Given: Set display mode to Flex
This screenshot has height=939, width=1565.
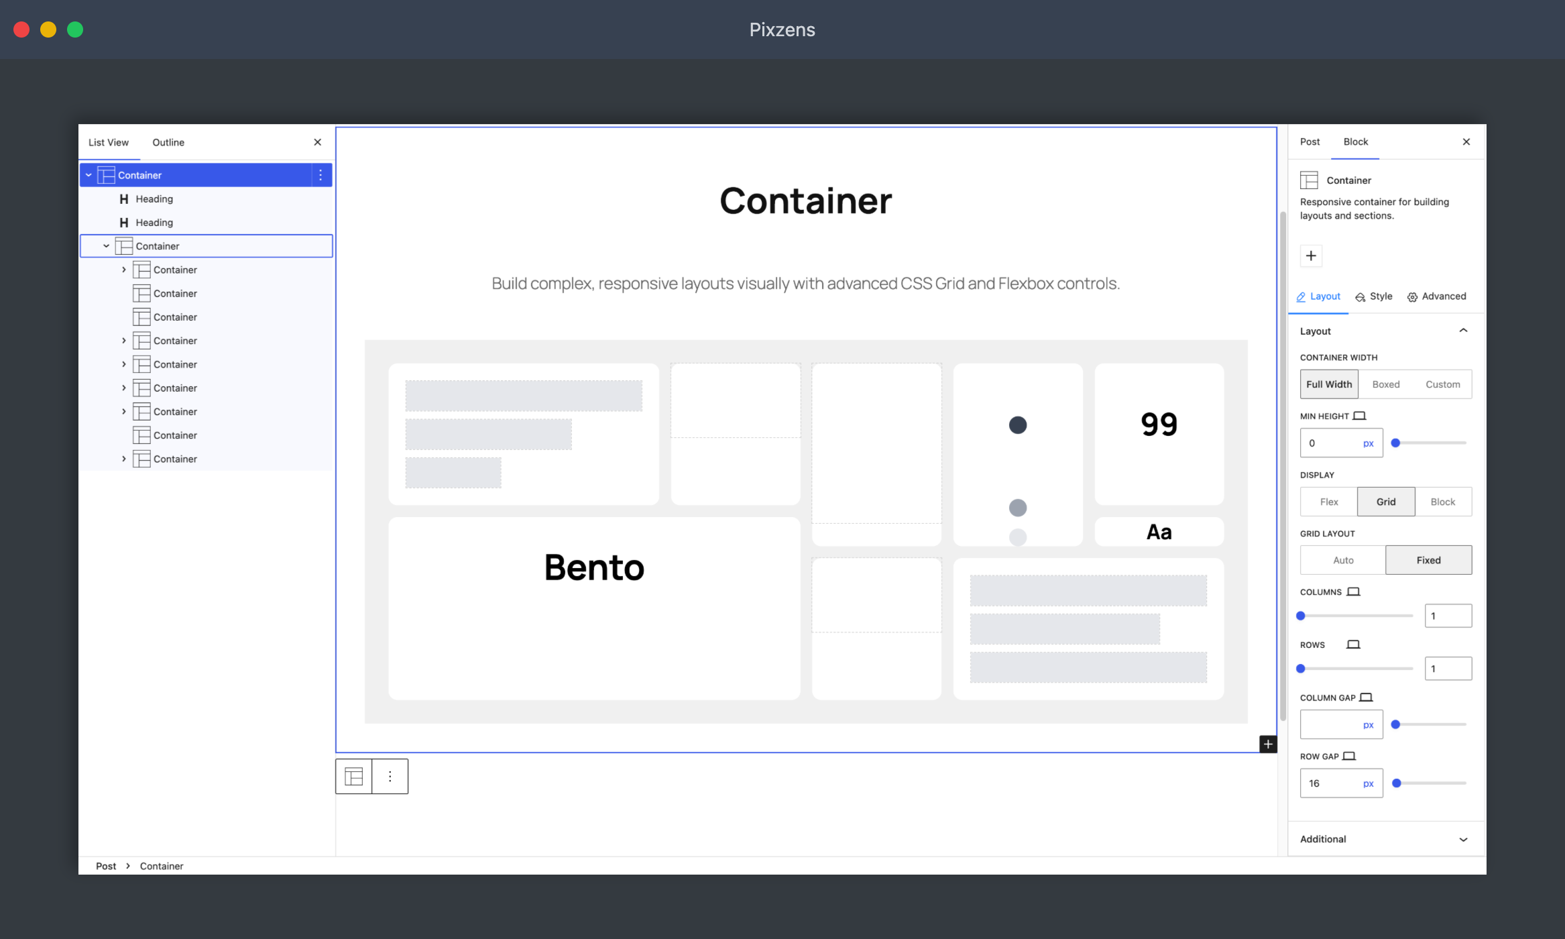Looking at the screenshot, I should (1328, 502).
